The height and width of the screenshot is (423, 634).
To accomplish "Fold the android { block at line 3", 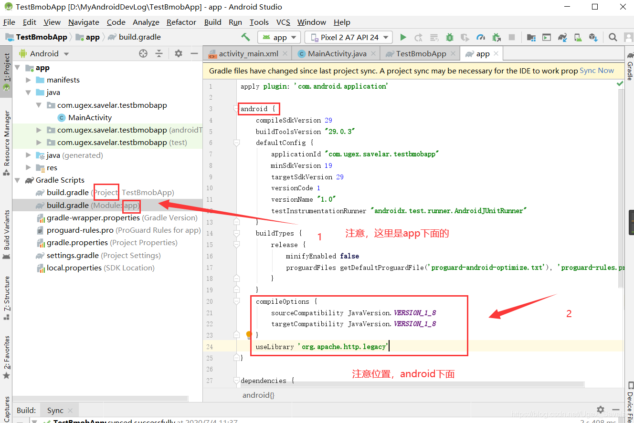I will (x=236, y=109).
